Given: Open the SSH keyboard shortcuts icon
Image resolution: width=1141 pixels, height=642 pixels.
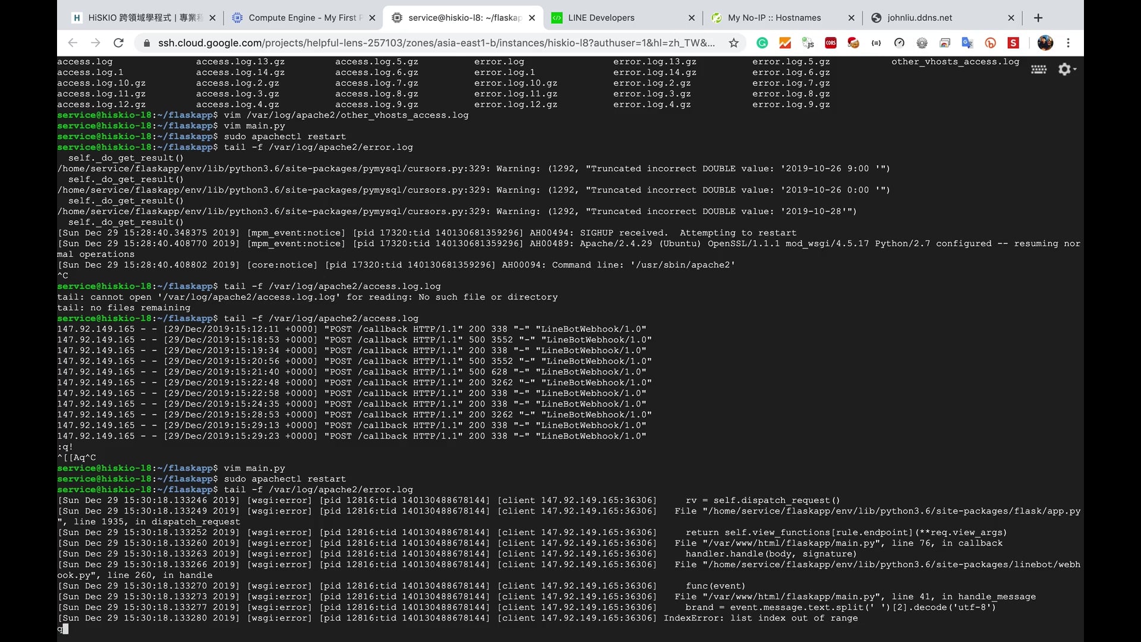Looking at the screenshot, I should point(1039,70).
